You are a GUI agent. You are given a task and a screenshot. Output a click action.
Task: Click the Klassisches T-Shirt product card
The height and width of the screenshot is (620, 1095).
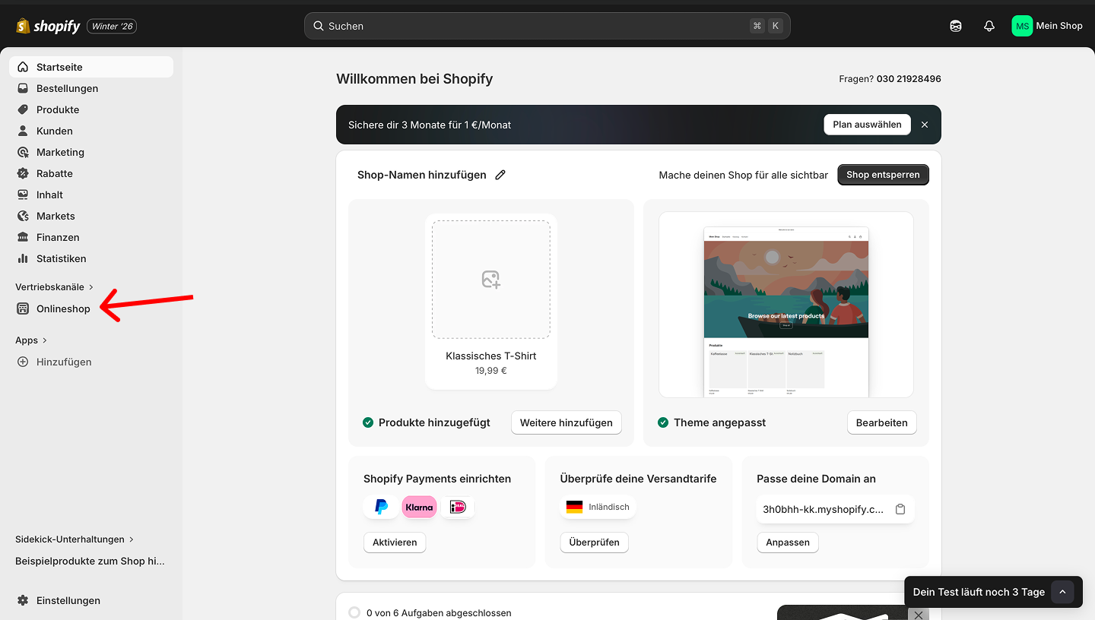(491, 301)
